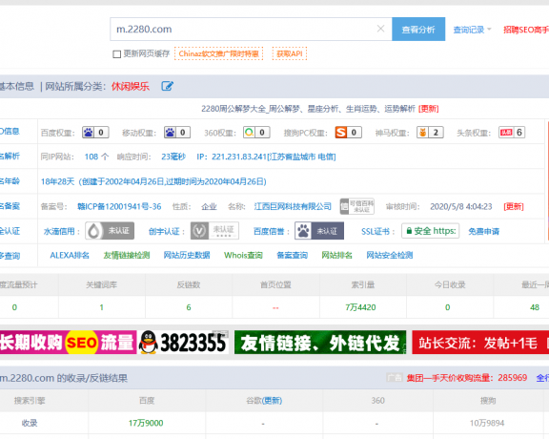Open the 招聘SEO高手 link
Viewport: 549px width, 439px height.
click(x=526, y=30)
